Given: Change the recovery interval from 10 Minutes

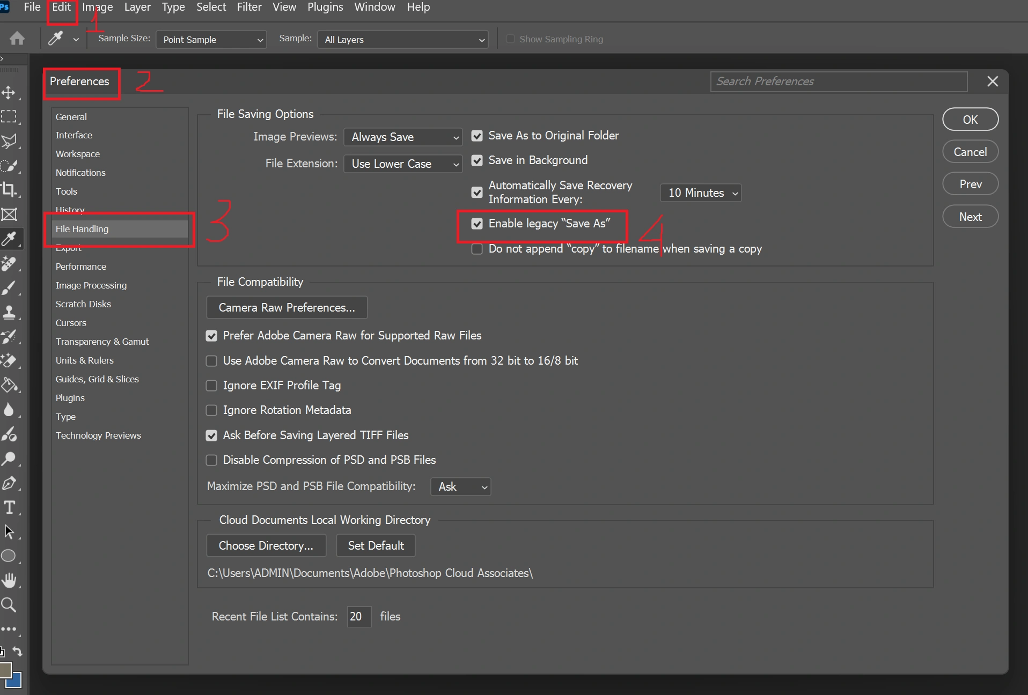Looking at the screenshot, I should pyautogui.click(x=700, y=193).
